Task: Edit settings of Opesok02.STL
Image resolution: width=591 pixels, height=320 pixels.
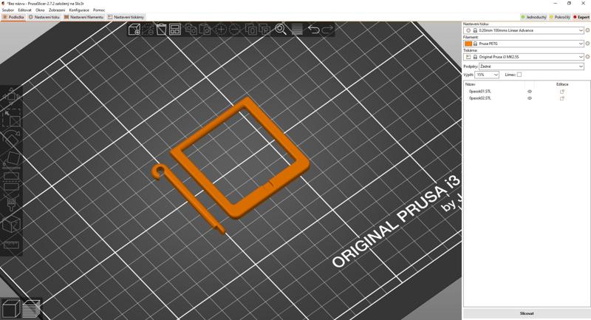Action: click(562, 98)
